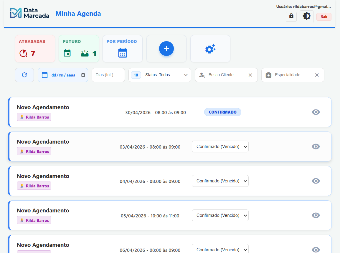Change status dropdown of 04/04/2026 appointment
This screenshot has width=340, height=253.
click(x=220, y=181)
